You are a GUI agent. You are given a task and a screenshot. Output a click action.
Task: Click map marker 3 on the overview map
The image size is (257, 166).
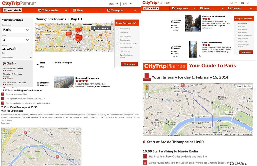point(80,30)
